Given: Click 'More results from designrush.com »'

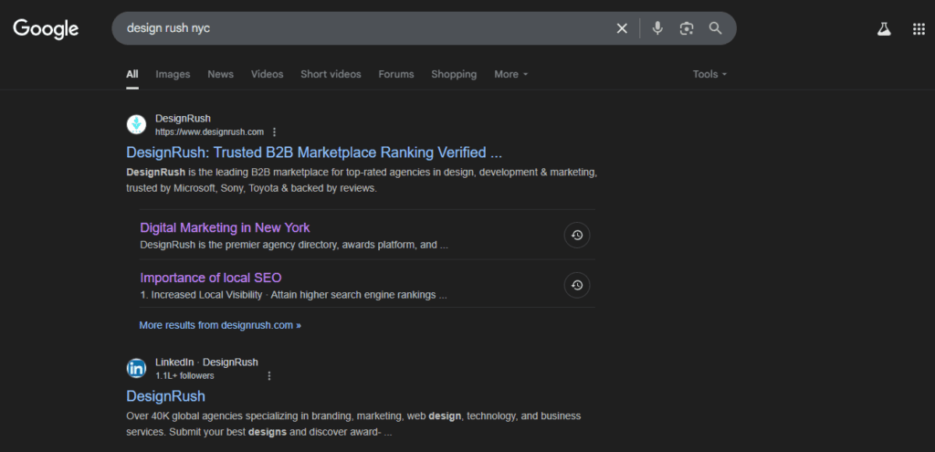Looking at the screenshot, I should click(x=220, y=326).
